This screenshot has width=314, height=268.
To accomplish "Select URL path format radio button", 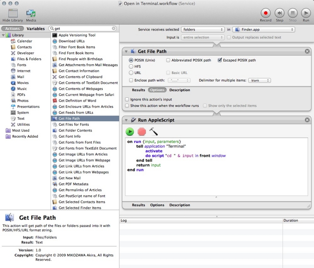I will (x=131, y=73).
